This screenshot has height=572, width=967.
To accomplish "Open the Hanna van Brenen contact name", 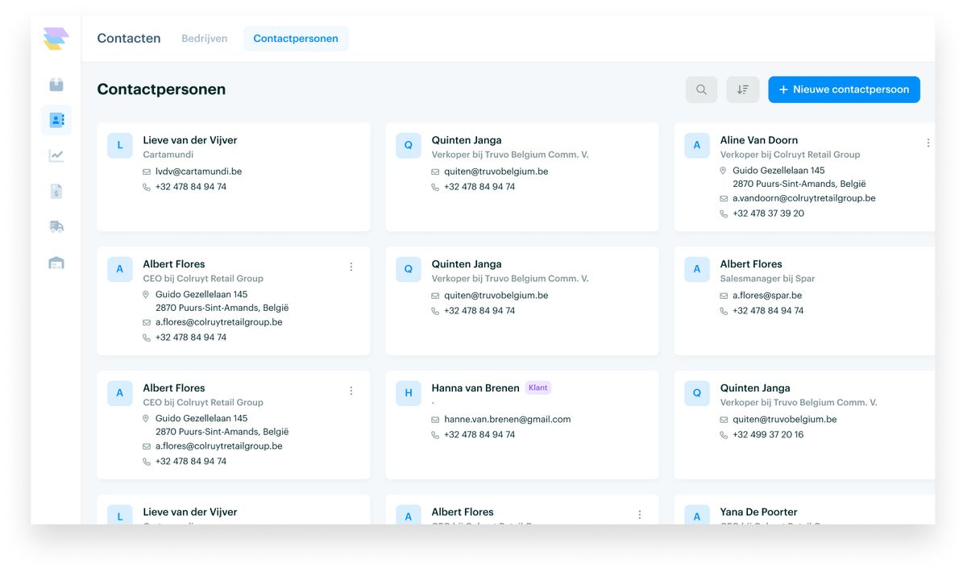I will coord(475,388).
